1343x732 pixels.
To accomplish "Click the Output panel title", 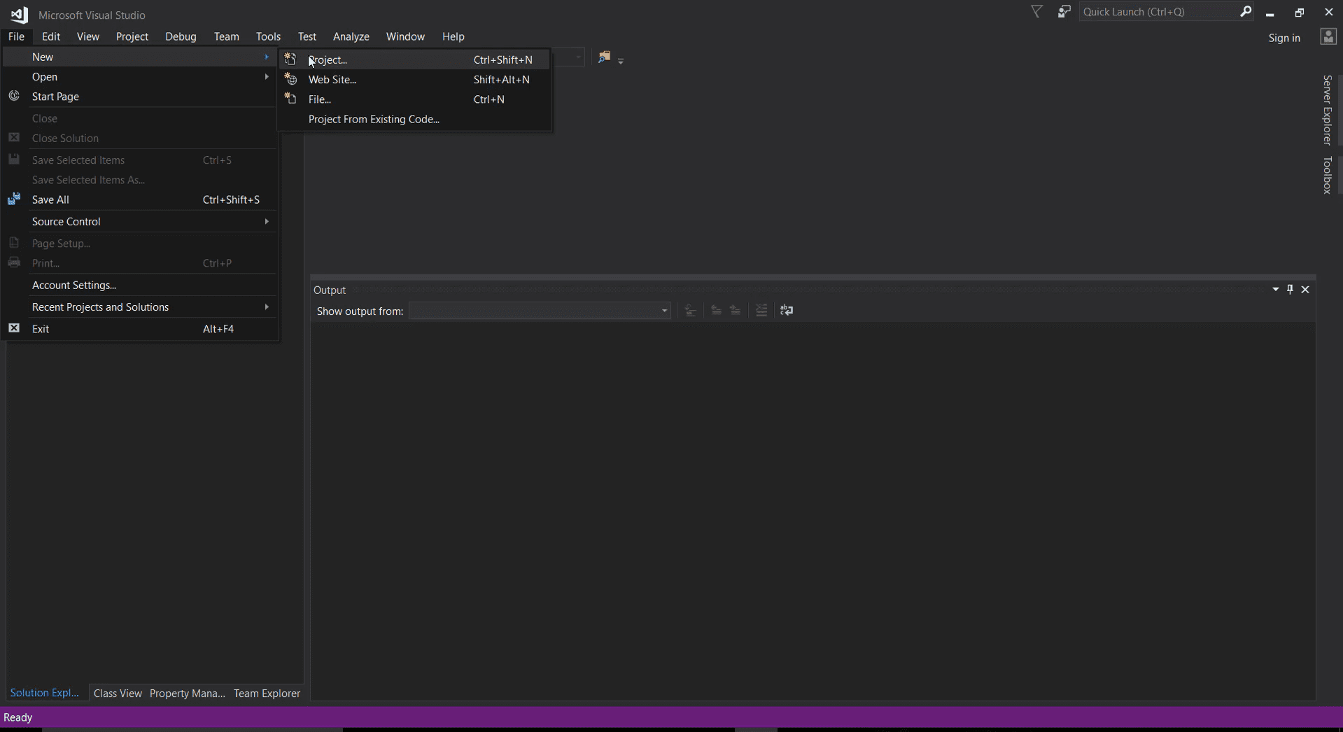I will [330, 290].
